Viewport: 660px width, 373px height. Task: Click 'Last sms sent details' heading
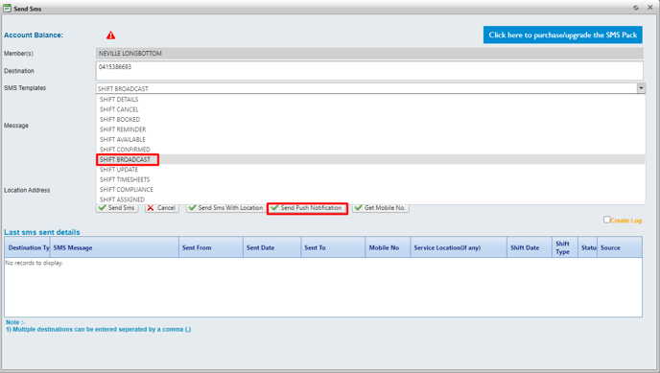click(x=41, y=232)
